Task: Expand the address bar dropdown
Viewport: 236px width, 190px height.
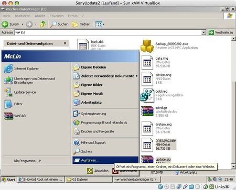Action: coord(203,32)
